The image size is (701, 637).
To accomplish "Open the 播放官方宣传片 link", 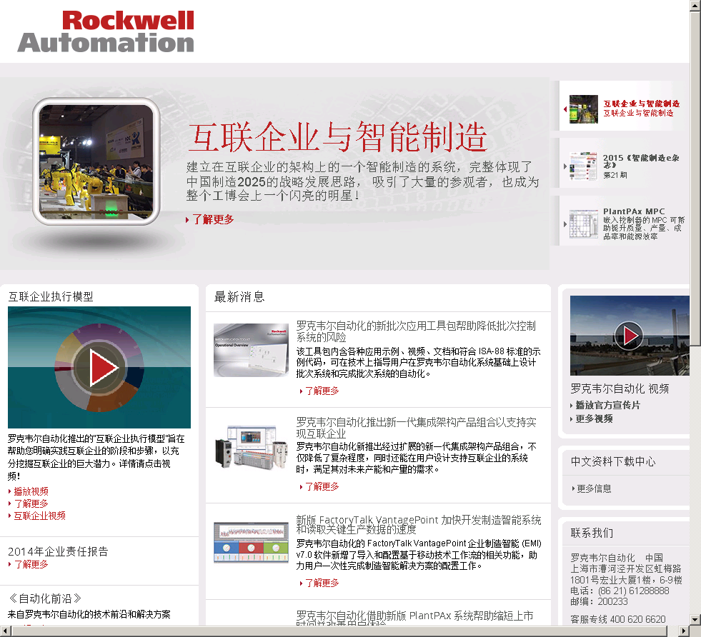I will (607, 405).
